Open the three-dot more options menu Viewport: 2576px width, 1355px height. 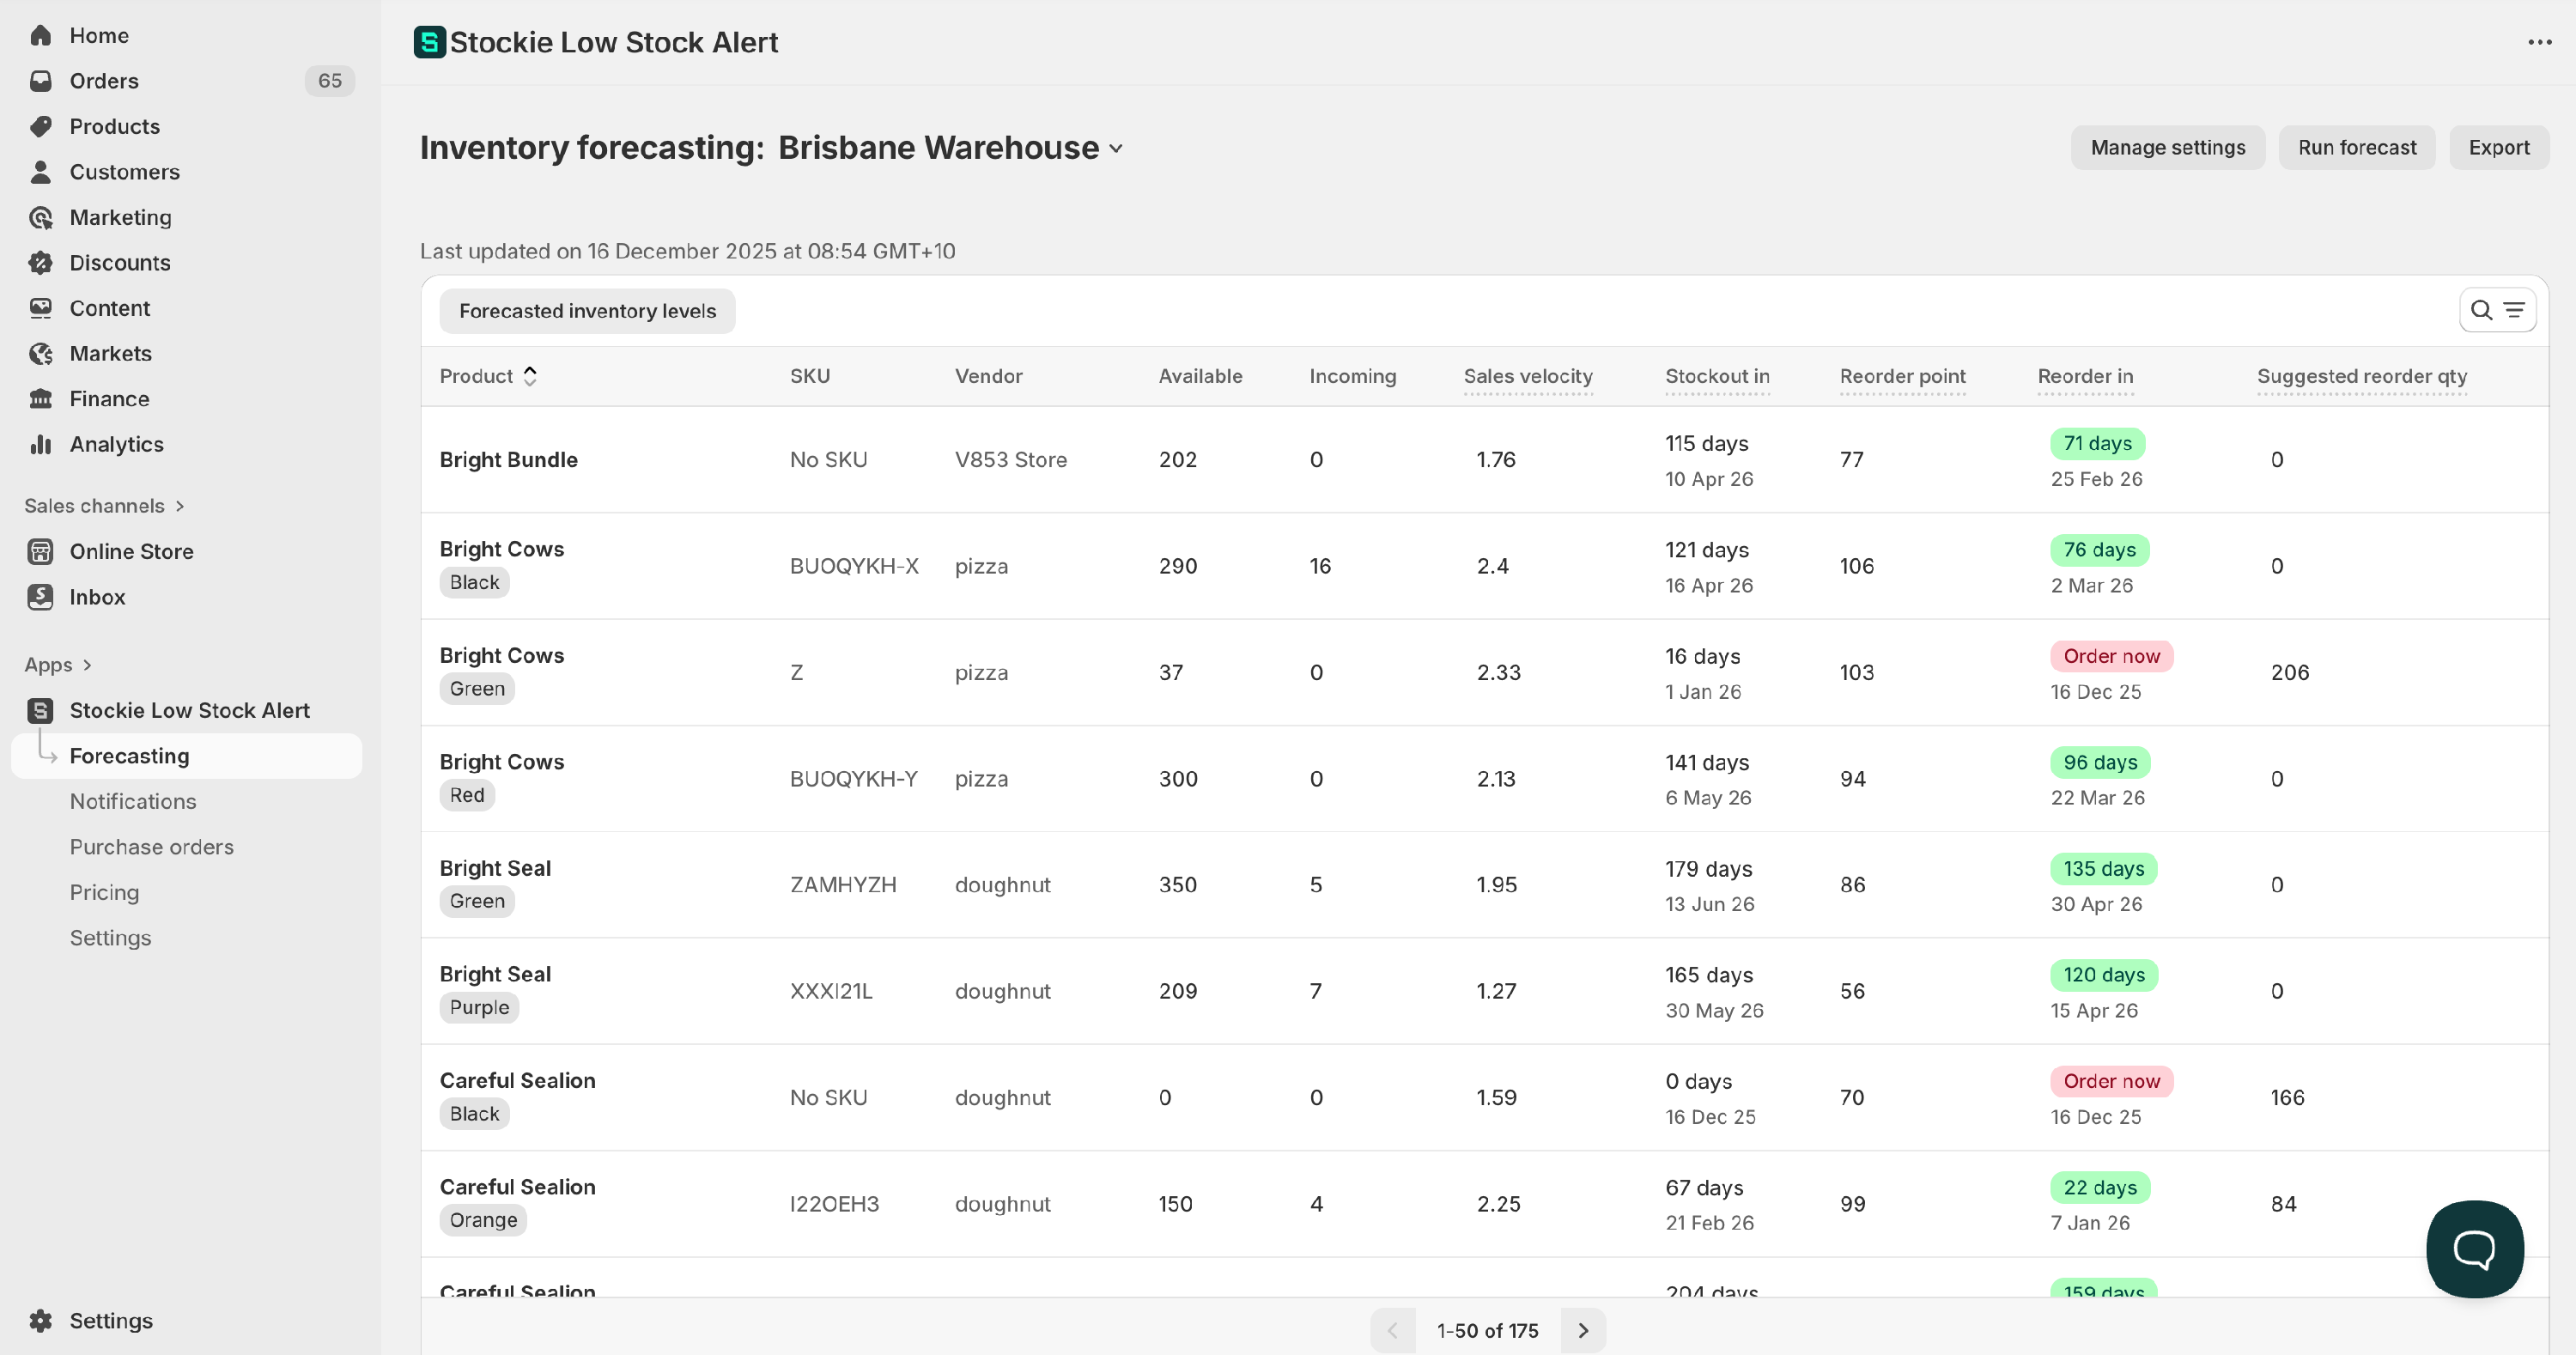tap(2539, 42)
